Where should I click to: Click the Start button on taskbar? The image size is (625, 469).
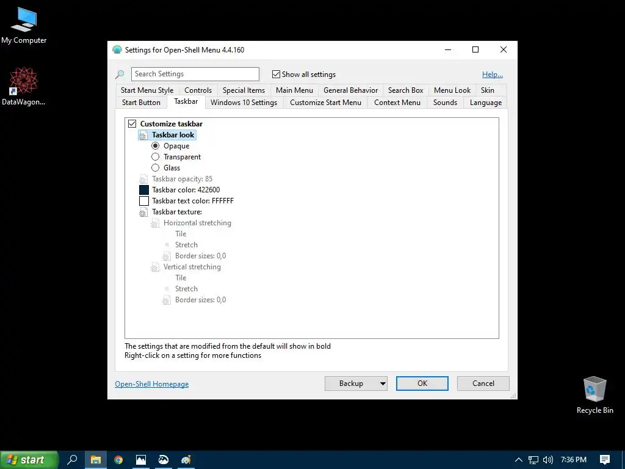[29, 460]
